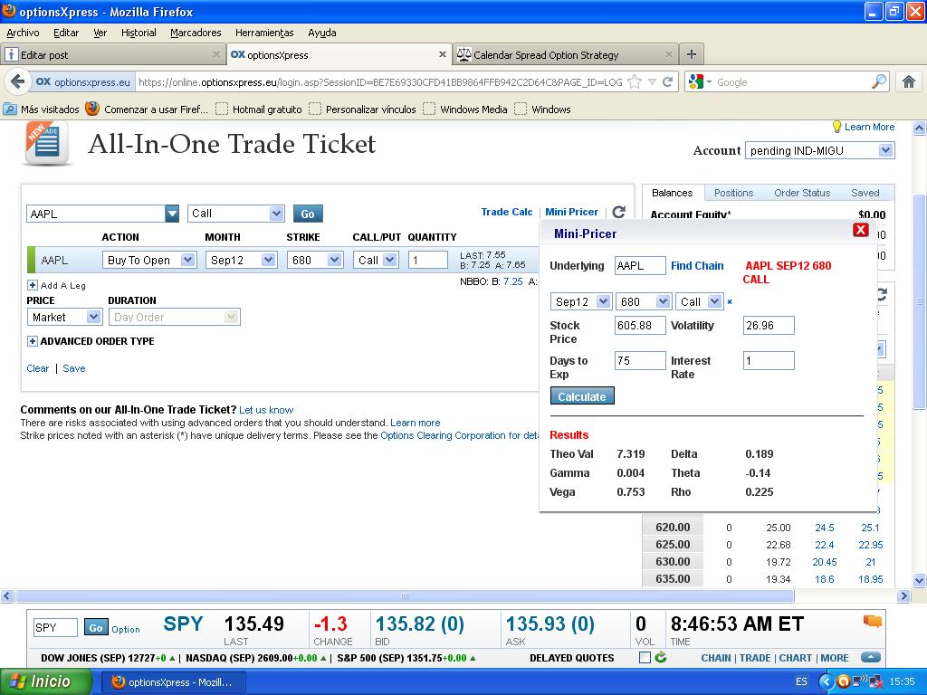Open the Marcadores menu

pos(196,33)
